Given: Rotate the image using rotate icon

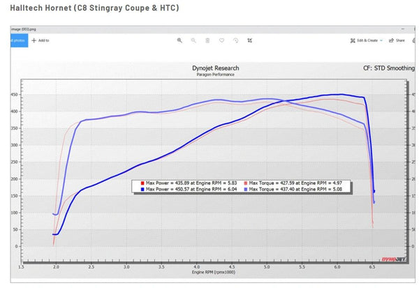Looking at the screenshot, I should click(x=235, y=40).
